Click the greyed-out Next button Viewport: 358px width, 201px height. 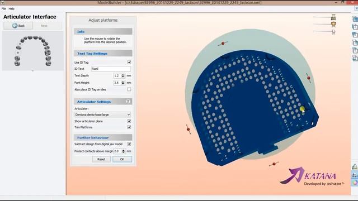[x=47, y=26]
